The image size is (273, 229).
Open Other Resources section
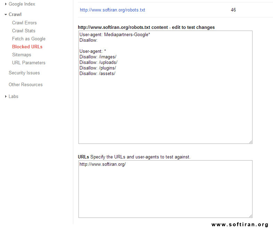click(26, 85)
